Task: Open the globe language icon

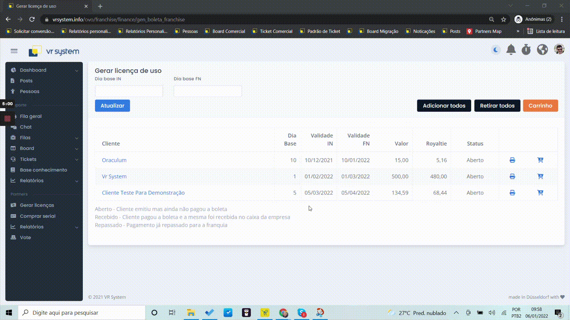Action: (542, 50)
